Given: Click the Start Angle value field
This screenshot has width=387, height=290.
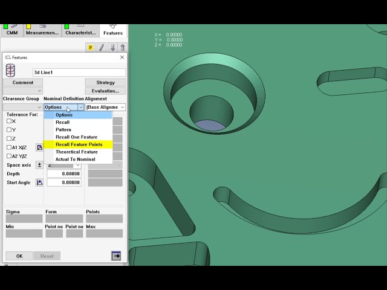Looking at the screenshot, I should tap(64, 182).
